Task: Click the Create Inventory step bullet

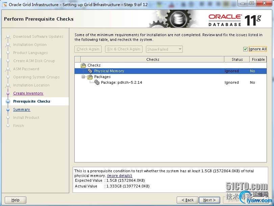Action: (x=8, y=93)
